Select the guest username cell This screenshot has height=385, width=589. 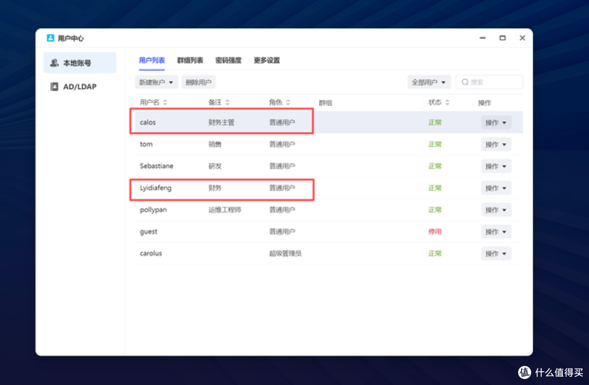148,231
